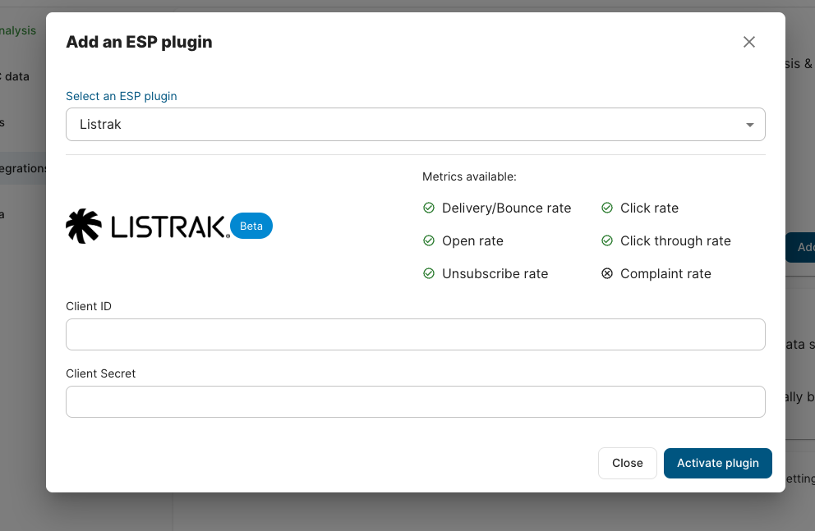Click the Listrak logo image

coord(148,227)
